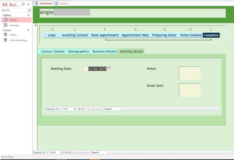The height and width of the screenshot is (160, 234).
Task: Go to last record in main form navigator
Action: [66, 152]
